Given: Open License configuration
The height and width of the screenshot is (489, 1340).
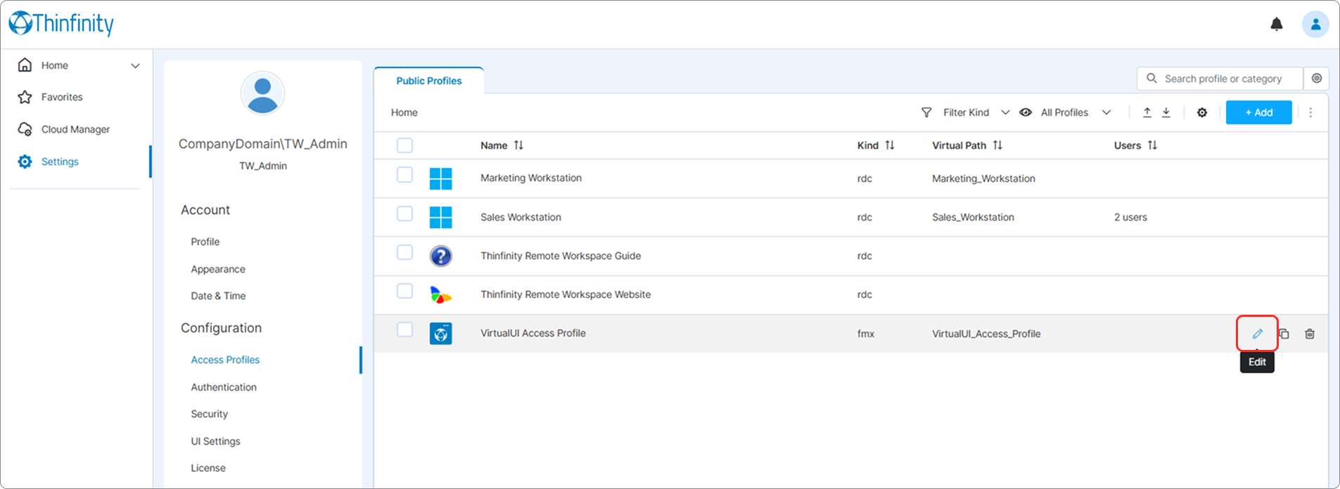Looking at the screenshot, I should [208, 468].
